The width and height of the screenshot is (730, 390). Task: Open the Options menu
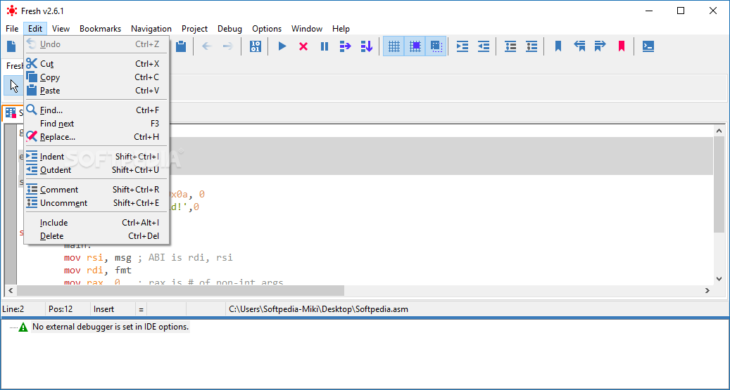click(267, 29)
